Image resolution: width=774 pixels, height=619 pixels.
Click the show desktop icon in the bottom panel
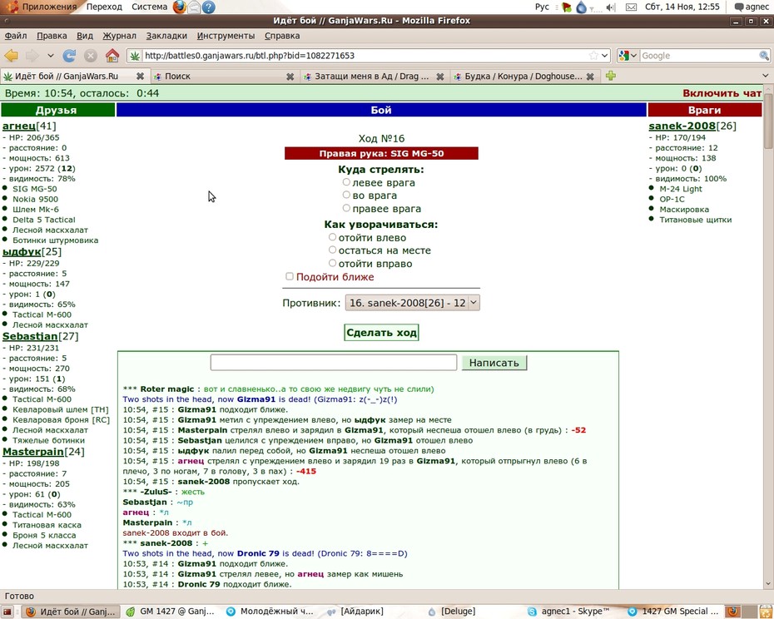pos(7,612)
